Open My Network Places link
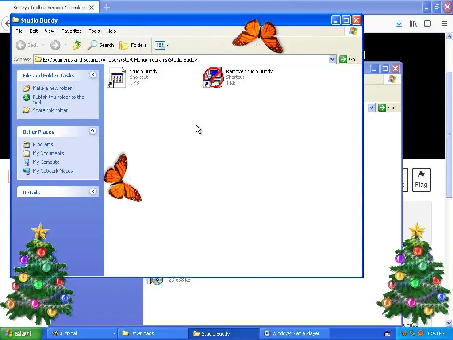453x340 pixels. (53, 171)
